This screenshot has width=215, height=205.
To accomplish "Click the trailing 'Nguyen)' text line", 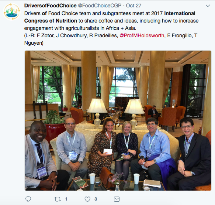I will 34,43.
